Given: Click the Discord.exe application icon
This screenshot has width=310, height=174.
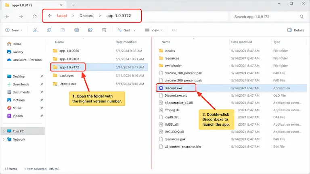Looking at the screenshot, I should click(x=161, y=88).
